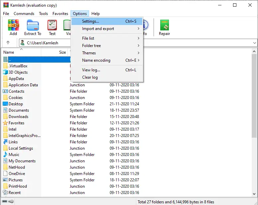Expand the Name encoding submenu
The width and height of the screenshot is (258, 205).
pos(107,60)
